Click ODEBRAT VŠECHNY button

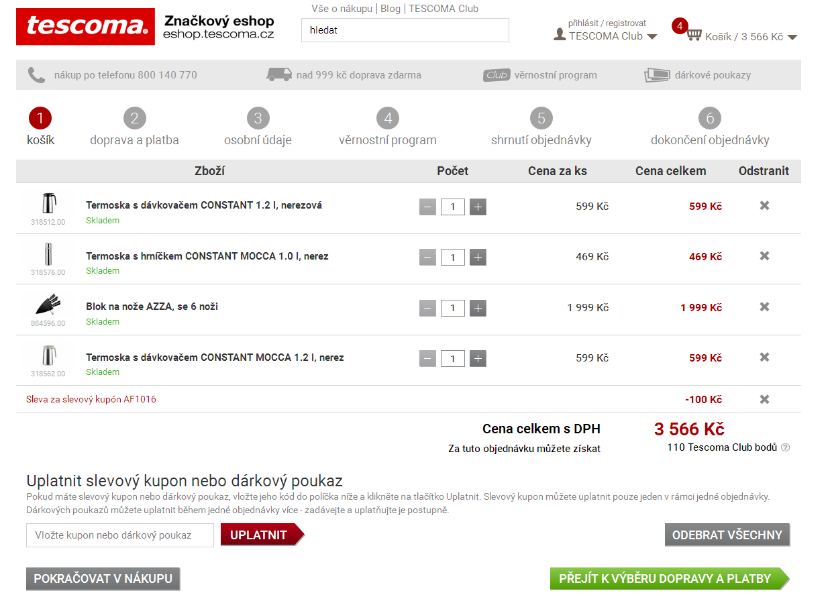[x=727, y=535]
